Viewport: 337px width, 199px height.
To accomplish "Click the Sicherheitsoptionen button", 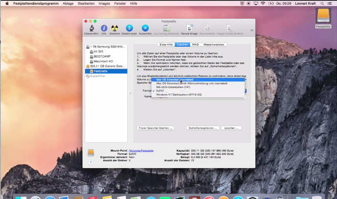I will click(x=203, y=128).
